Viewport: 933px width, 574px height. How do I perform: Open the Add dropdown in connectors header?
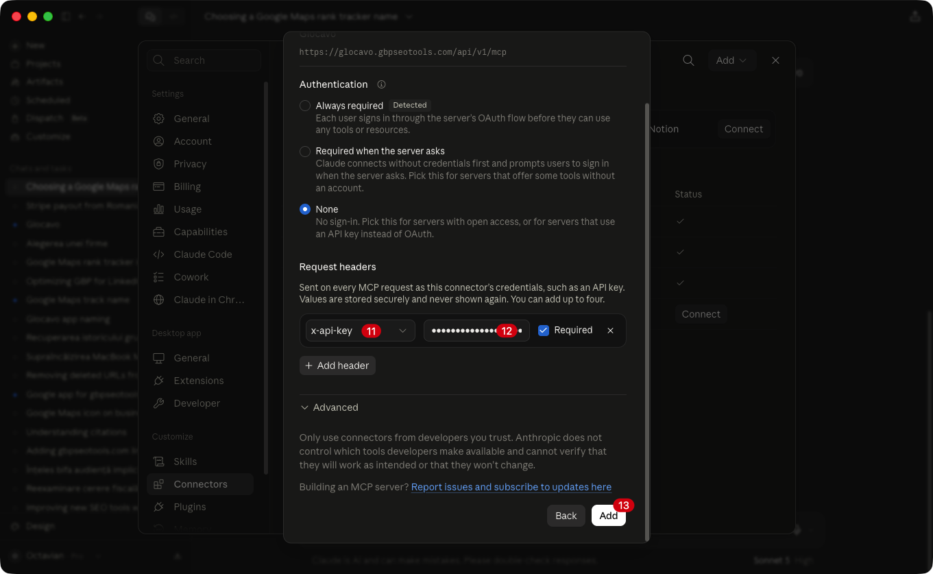pos(731,60)
